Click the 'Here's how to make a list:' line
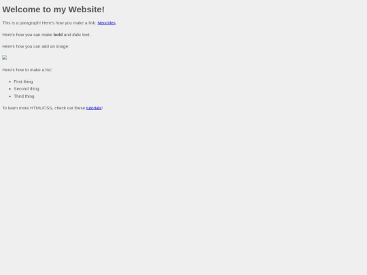 point(27,70)
